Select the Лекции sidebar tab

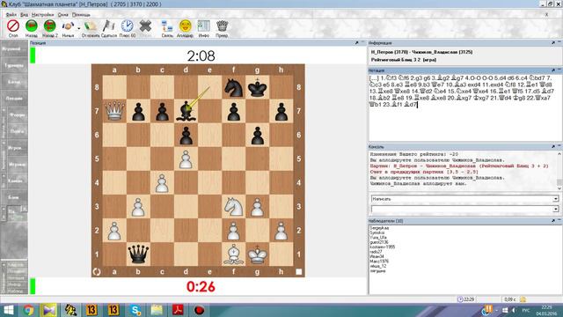coord(14,98)
